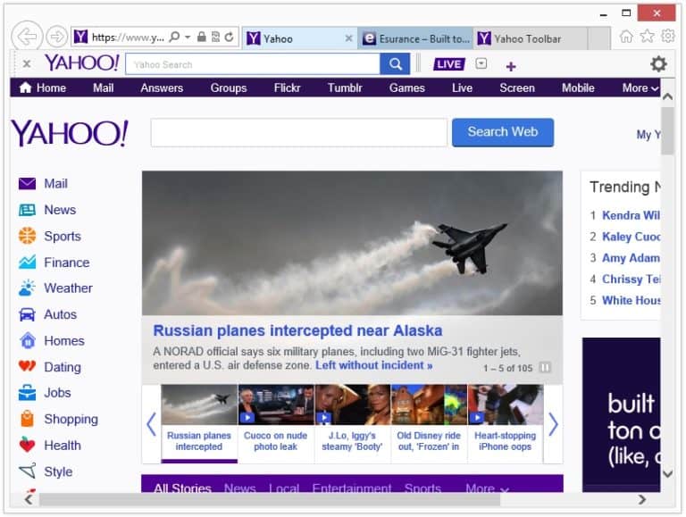Select 'J.Lo, Iggy's steamy Booty' thumbnail
686x517 pixels.
point(352,422)
